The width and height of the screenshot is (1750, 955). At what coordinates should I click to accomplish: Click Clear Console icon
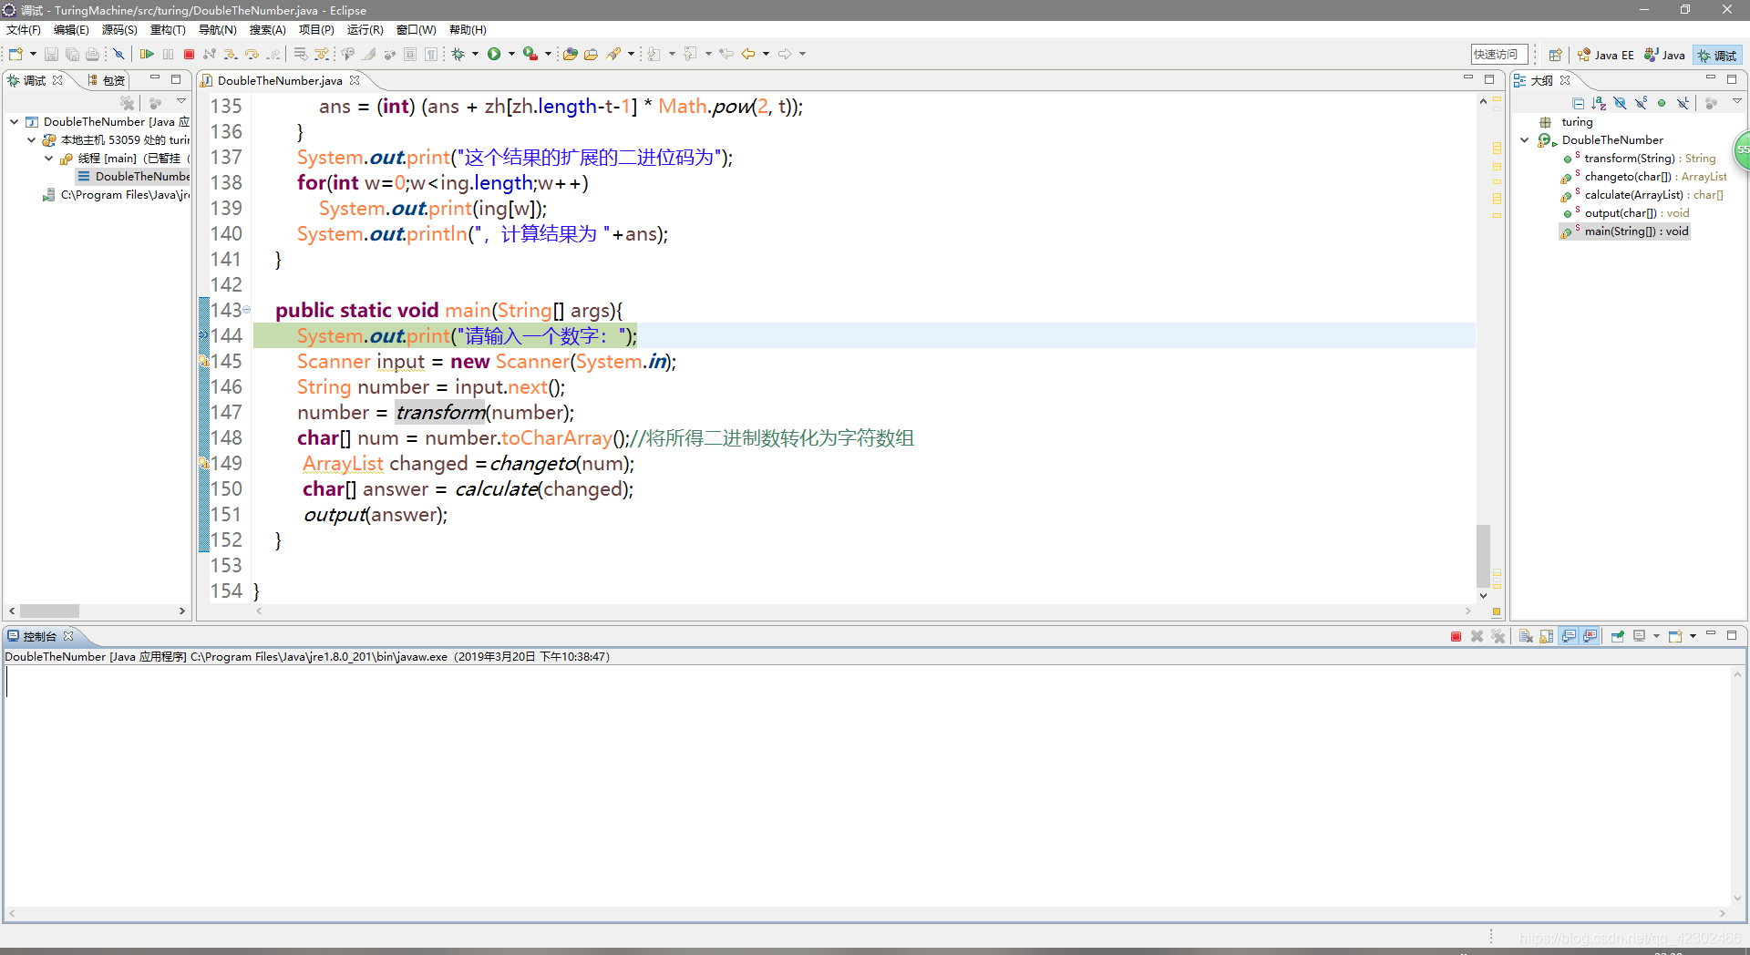pyautogui.click(x=1526, y=636)
